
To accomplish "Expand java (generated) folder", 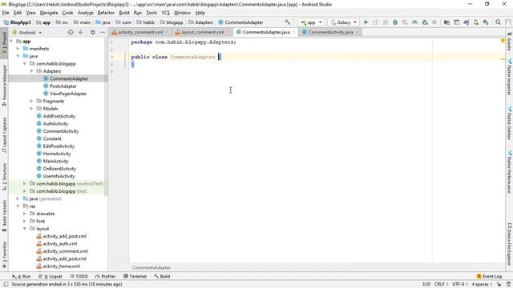I will click(x=18, y=198).
